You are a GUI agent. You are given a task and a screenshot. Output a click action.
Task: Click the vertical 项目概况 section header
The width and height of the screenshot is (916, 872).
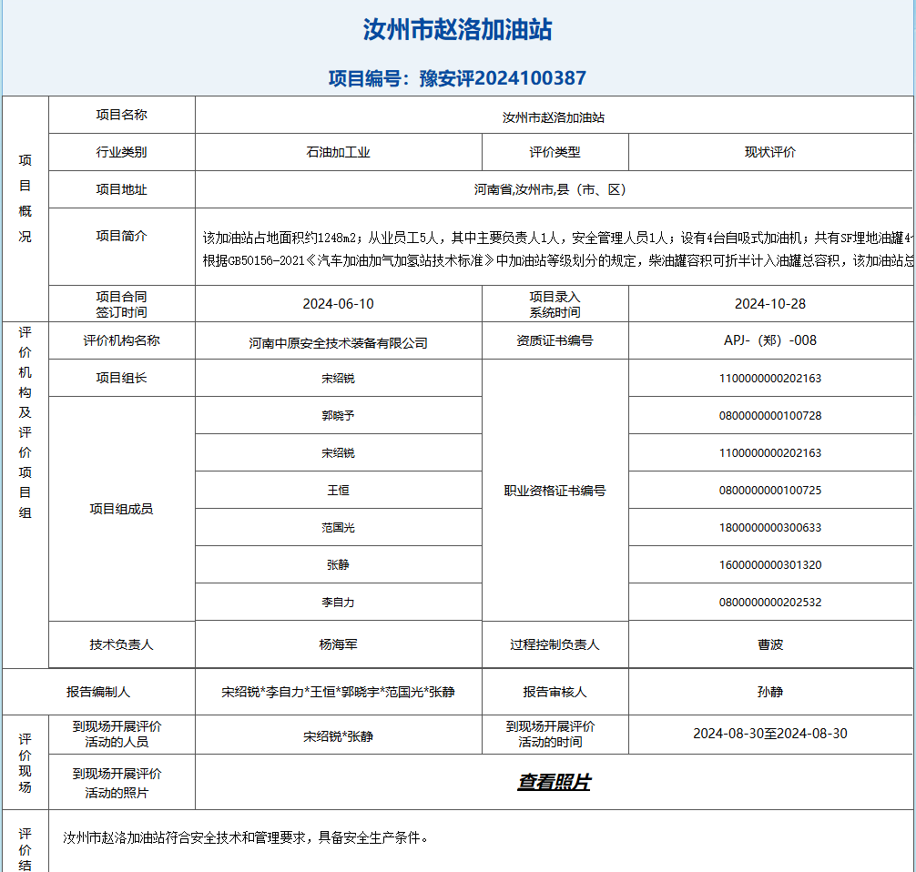point(25,198)
